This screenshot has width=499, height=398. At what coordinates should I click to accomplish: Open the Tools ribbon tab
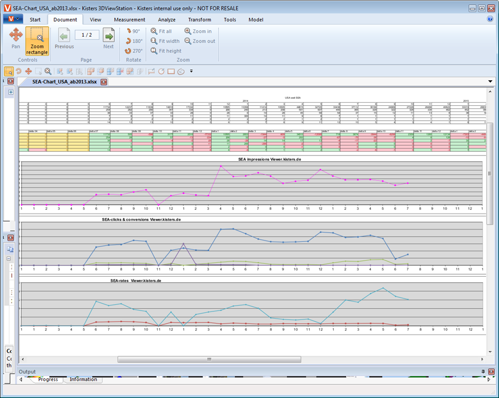tap(230, 20)
